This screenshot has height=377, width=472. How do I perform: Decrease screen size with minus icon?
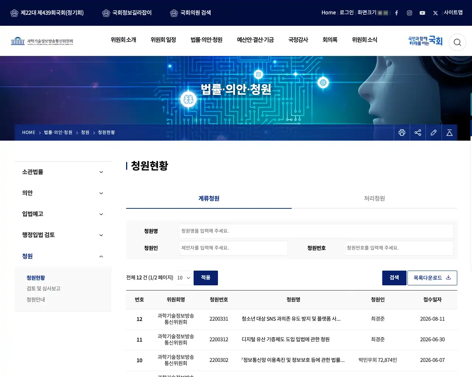tap(386, 13)
